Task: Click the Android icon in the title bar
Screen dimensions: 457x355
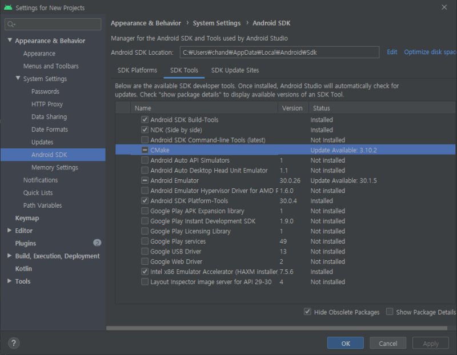Action: tap(7, 7)
